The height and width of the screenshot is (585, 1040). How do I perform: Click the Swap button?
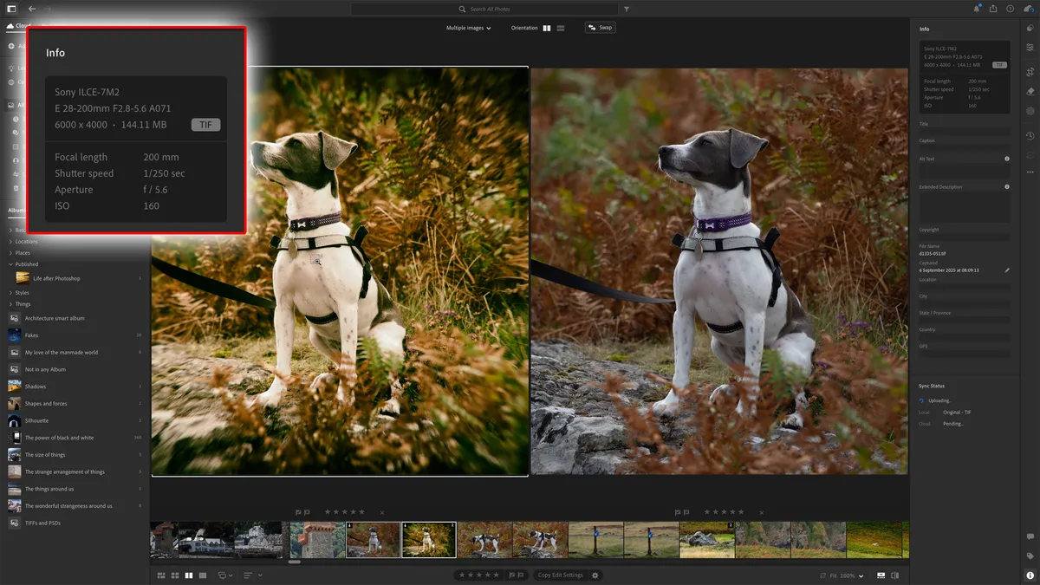tap(600, 27)
